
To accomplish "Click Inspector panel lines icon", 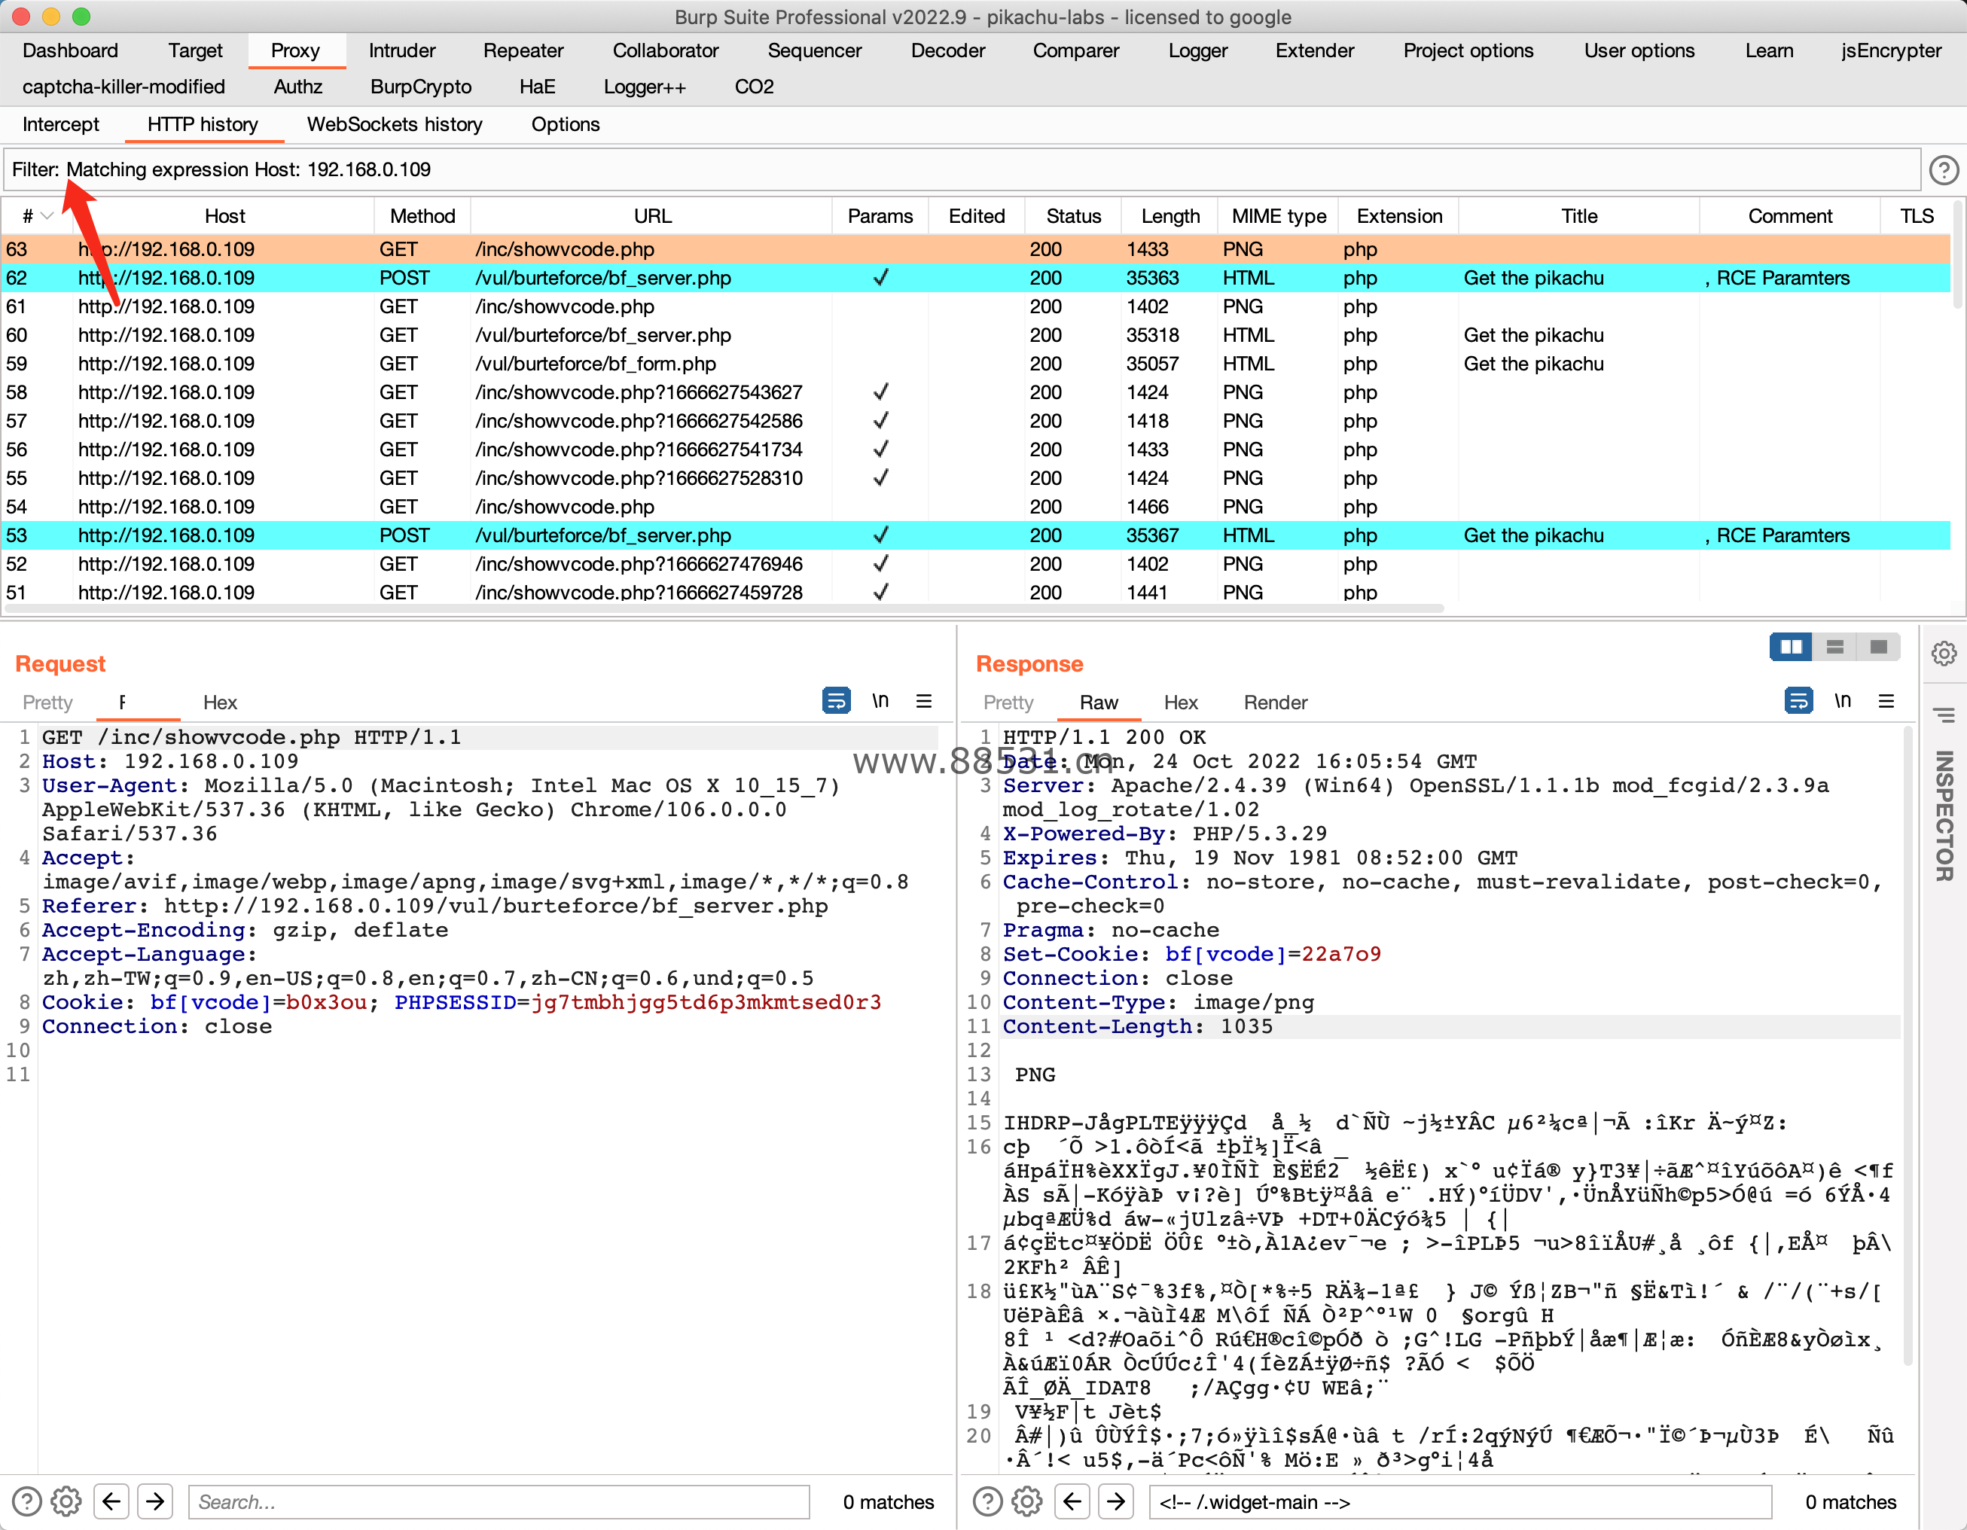I will click(1944, 716).
